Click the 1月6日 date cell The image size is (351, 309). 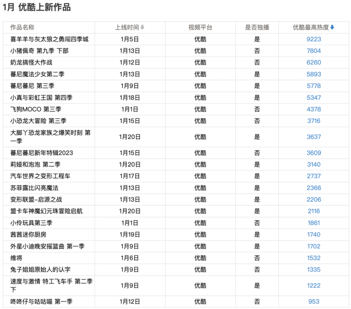[x=130, y=258]
